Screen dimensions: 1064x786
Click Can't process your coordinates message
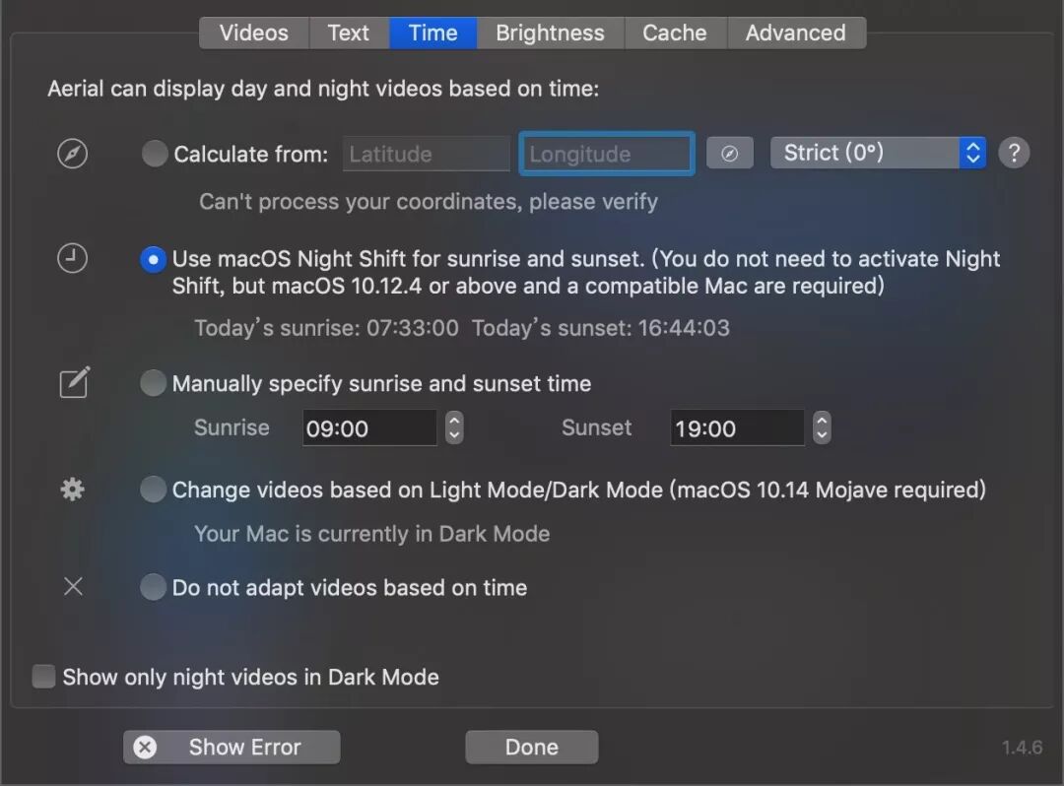pos(429,201)
